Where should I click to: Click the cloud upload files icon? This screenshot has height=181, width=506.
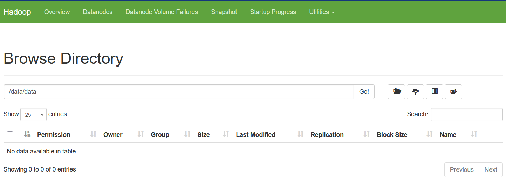(415, 92)
